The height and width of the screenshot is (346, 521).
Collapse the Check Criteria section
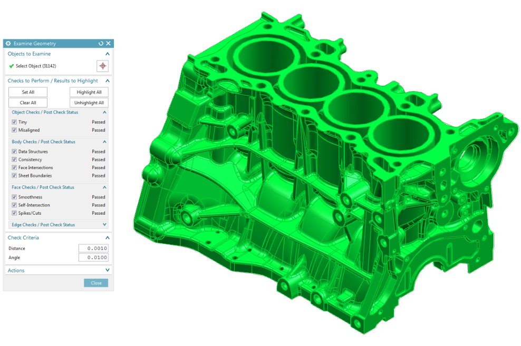click(108, 238)
